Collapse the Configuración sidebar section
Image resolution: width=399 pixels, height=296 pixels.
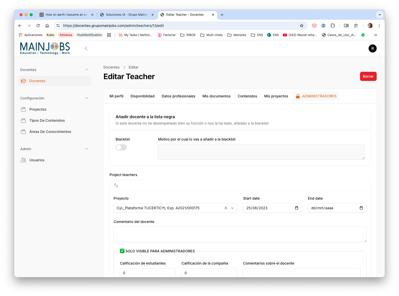point(87,98)
